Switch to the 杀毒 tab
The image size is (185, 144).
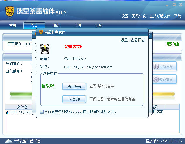34,25
